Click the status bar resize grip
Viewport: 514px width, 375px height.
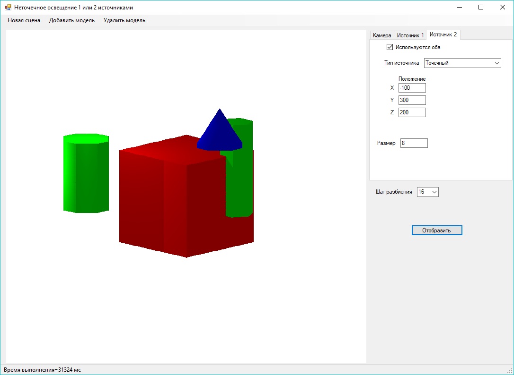(510, 371)
